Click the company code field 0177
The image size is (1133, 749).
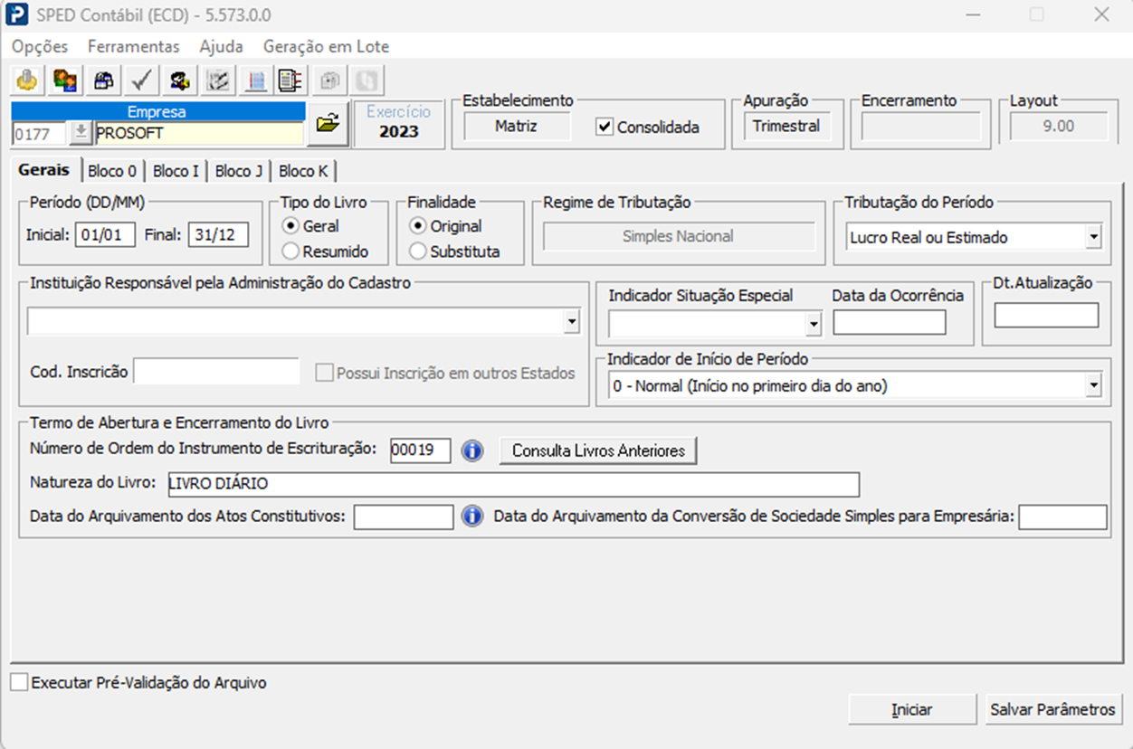[40, 133]
